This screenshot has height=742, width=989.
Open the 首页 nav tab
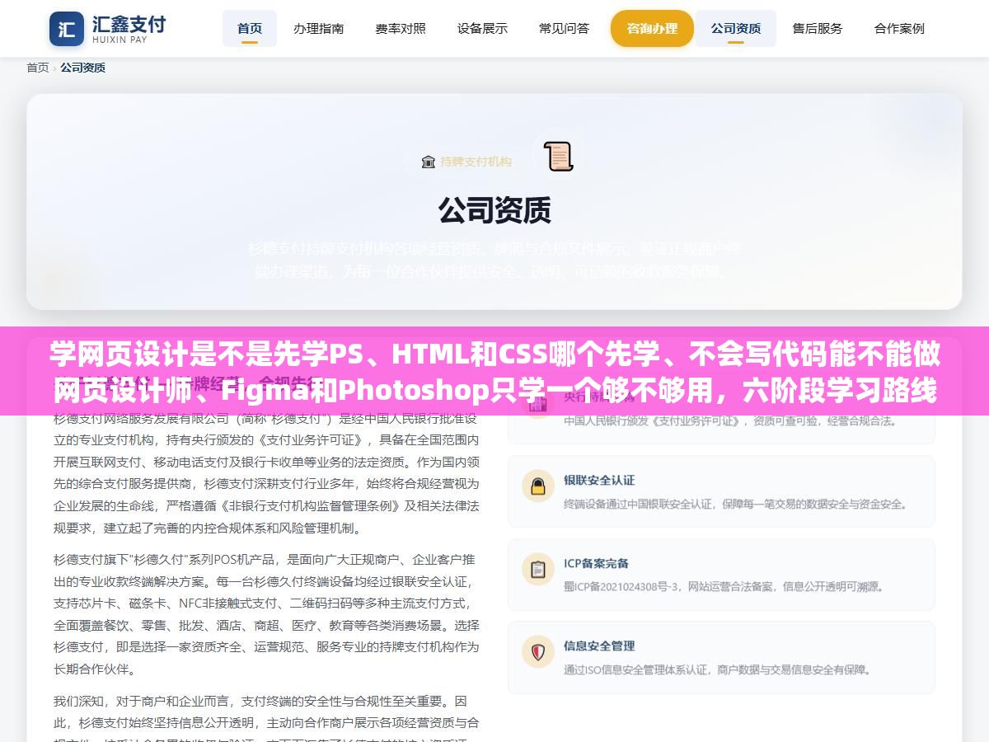pyautogui.click(x=250, y=29)
